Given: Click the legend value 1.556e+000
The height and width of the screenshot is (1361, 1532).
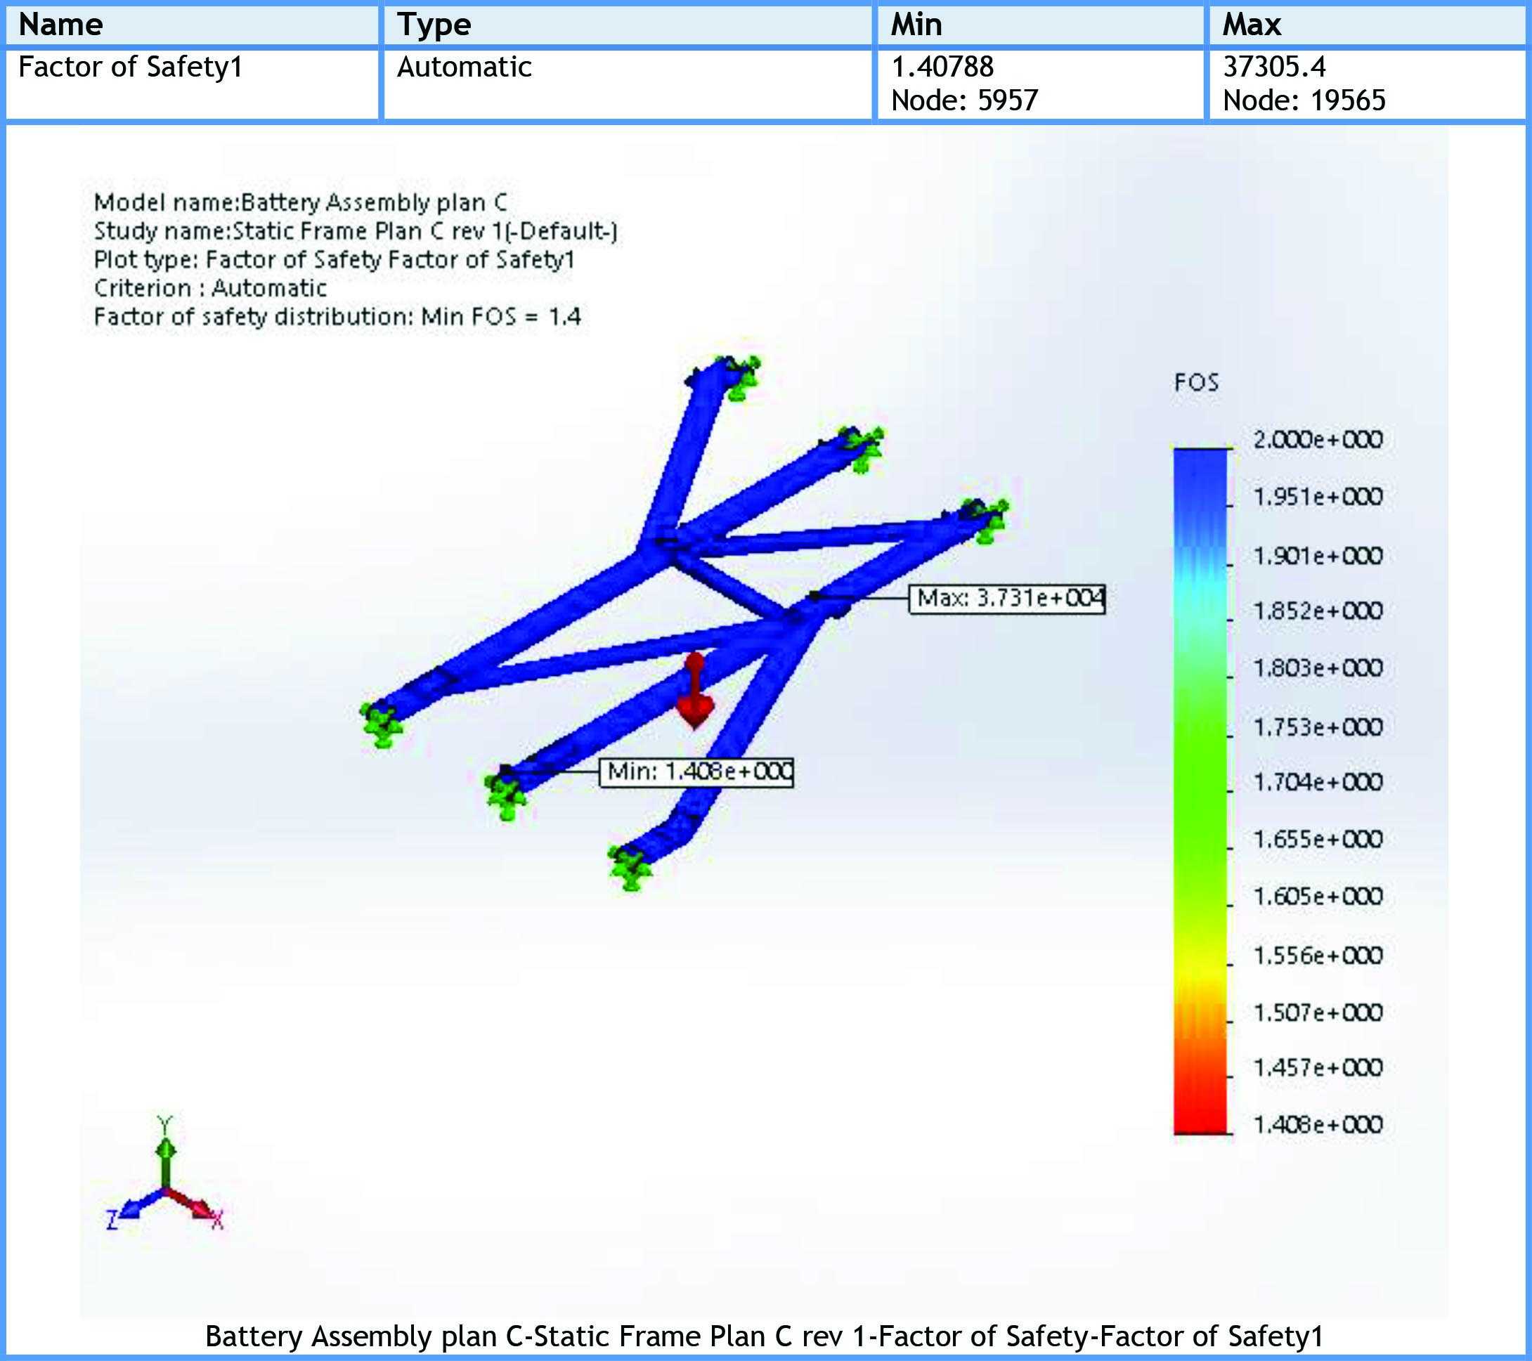Looking at the screenshot, I should click(x=1318, y=956).
